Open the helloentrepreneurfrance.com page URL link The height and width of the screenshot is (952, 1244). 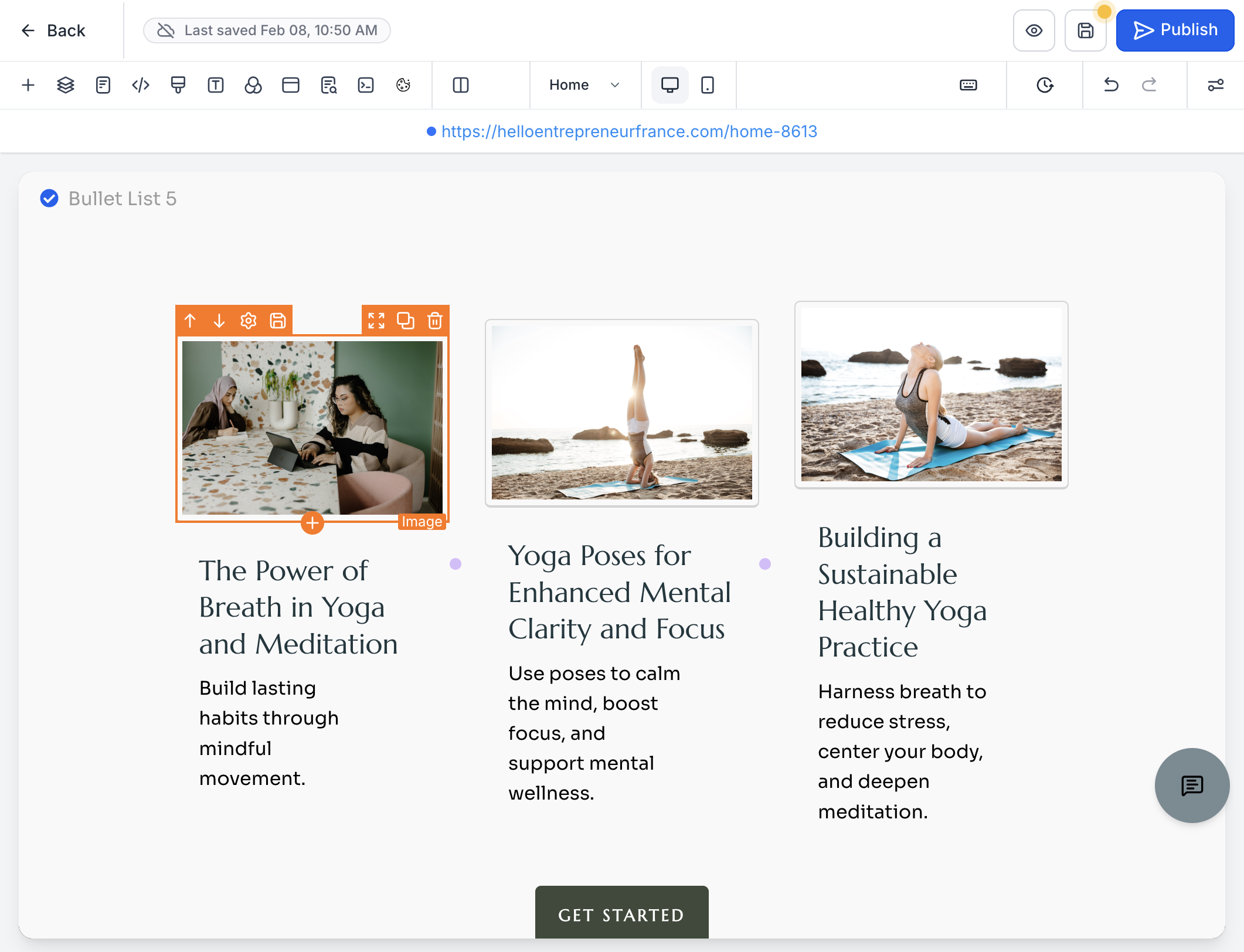coord(629,131)
